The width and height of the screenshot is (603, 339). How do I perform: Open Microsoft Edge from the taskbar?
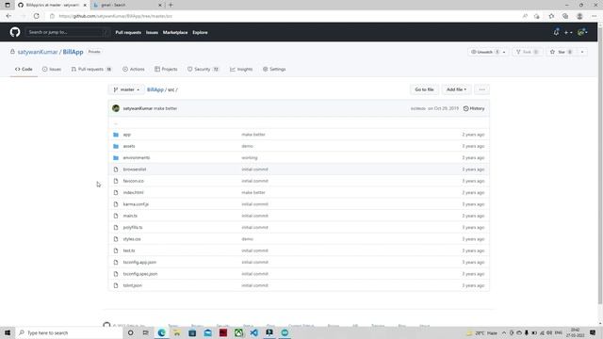point(161,332)
